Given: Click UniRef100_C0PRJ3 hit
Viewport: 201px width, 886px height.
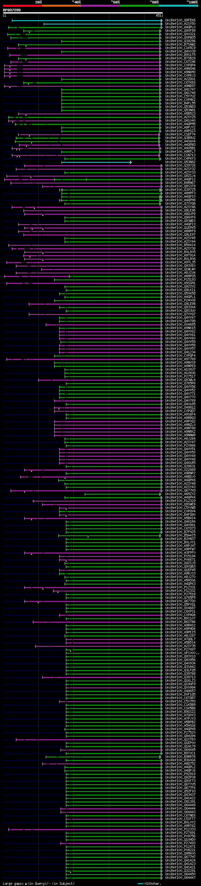Looking at the screenshot, I should click(180, 76).
